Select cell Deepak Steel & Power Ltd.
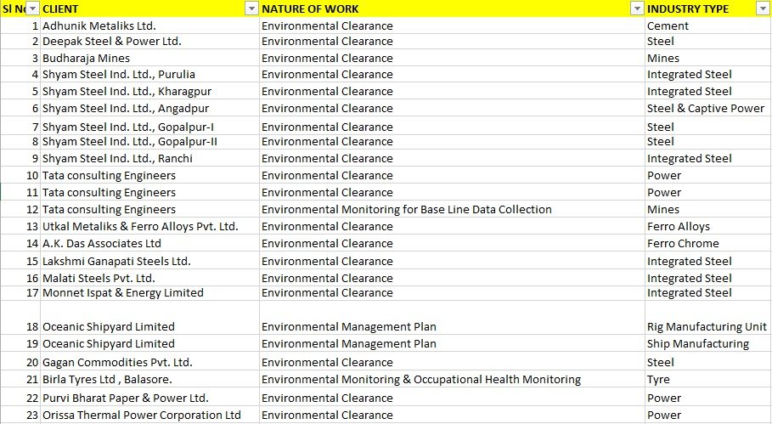Screen dimensions: 772x424 (x=149, y=42)
